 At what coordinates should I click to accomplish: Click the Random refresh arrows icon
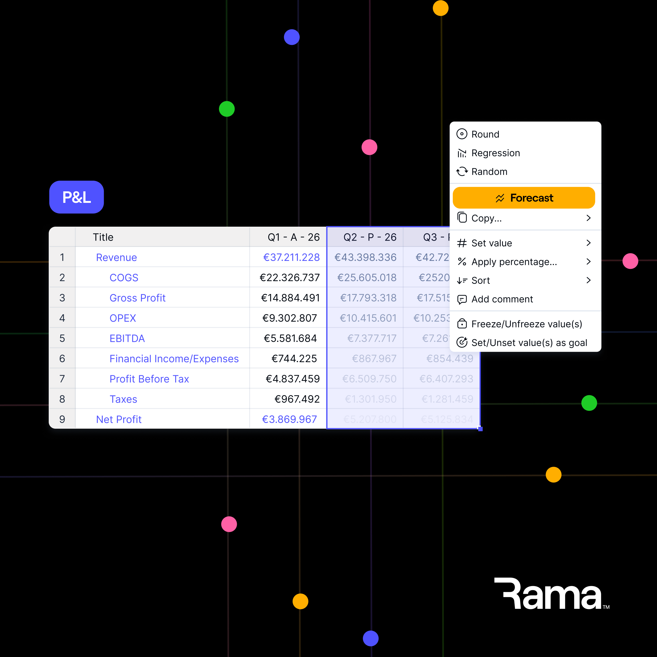click(462, 171)
